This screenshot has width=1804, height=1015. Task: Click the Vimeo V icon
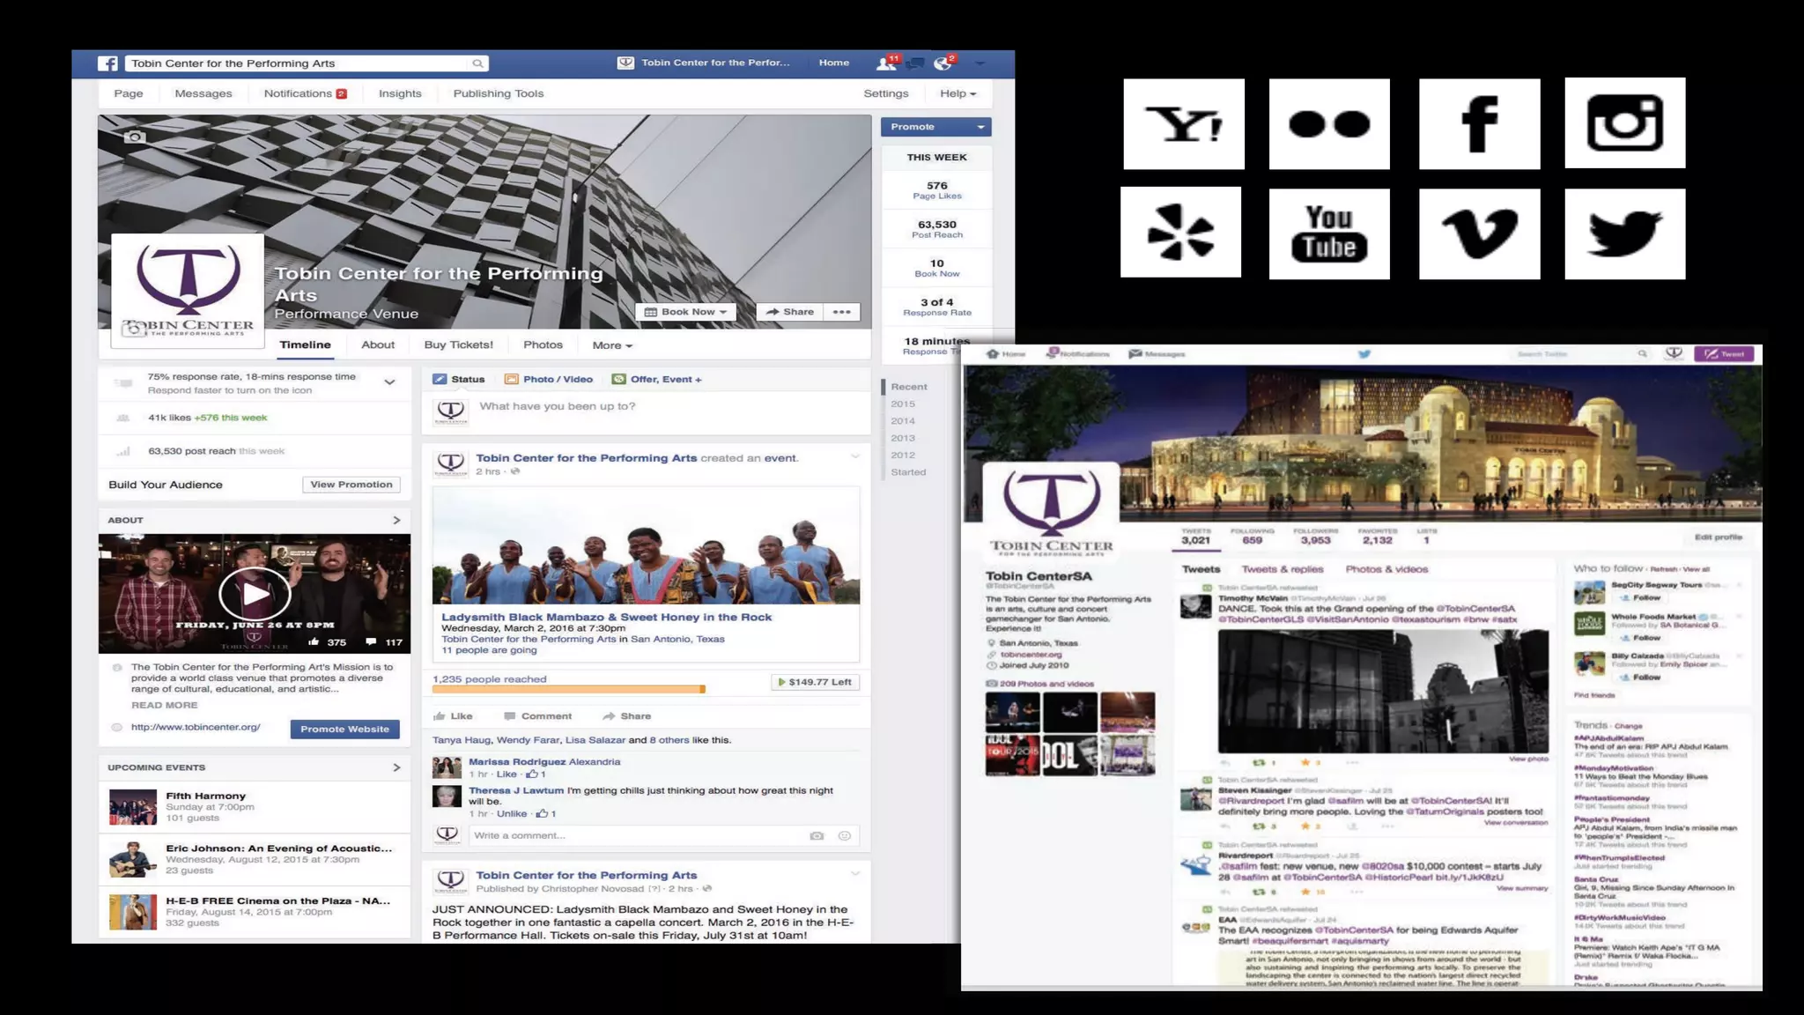1479,234
